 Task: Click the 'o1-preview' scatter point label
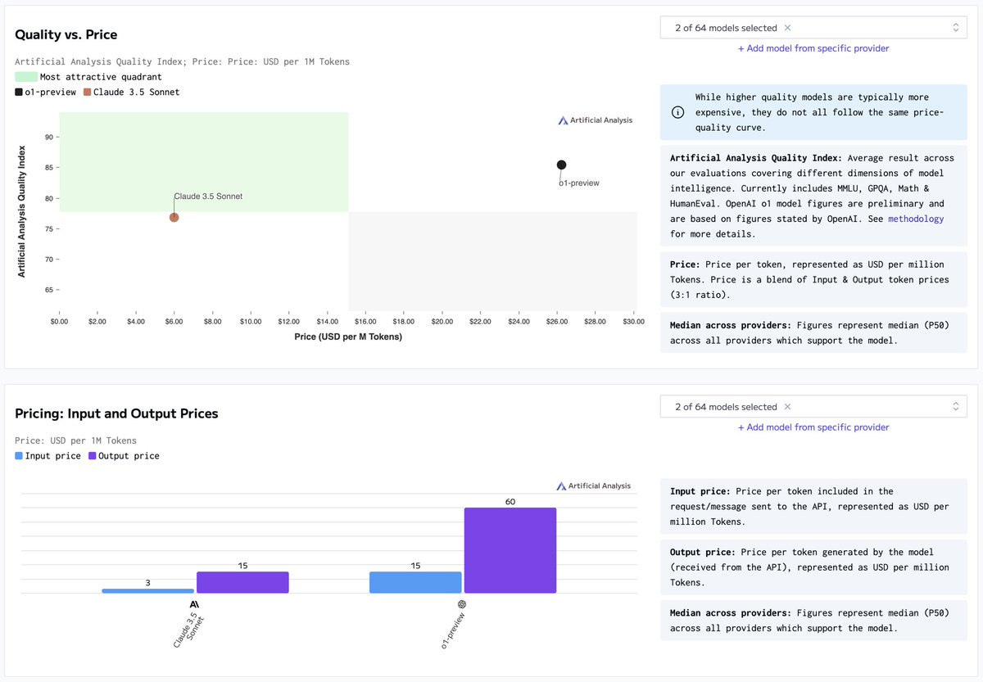click(x=579, y=183)
